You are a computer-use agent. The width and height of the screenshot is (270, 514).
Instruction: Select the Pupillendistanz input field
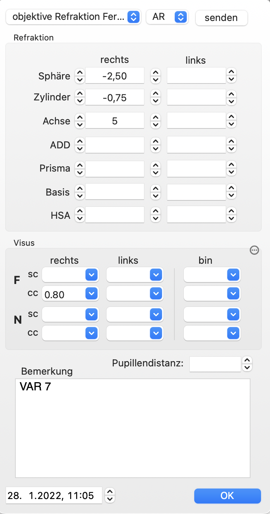215,364
